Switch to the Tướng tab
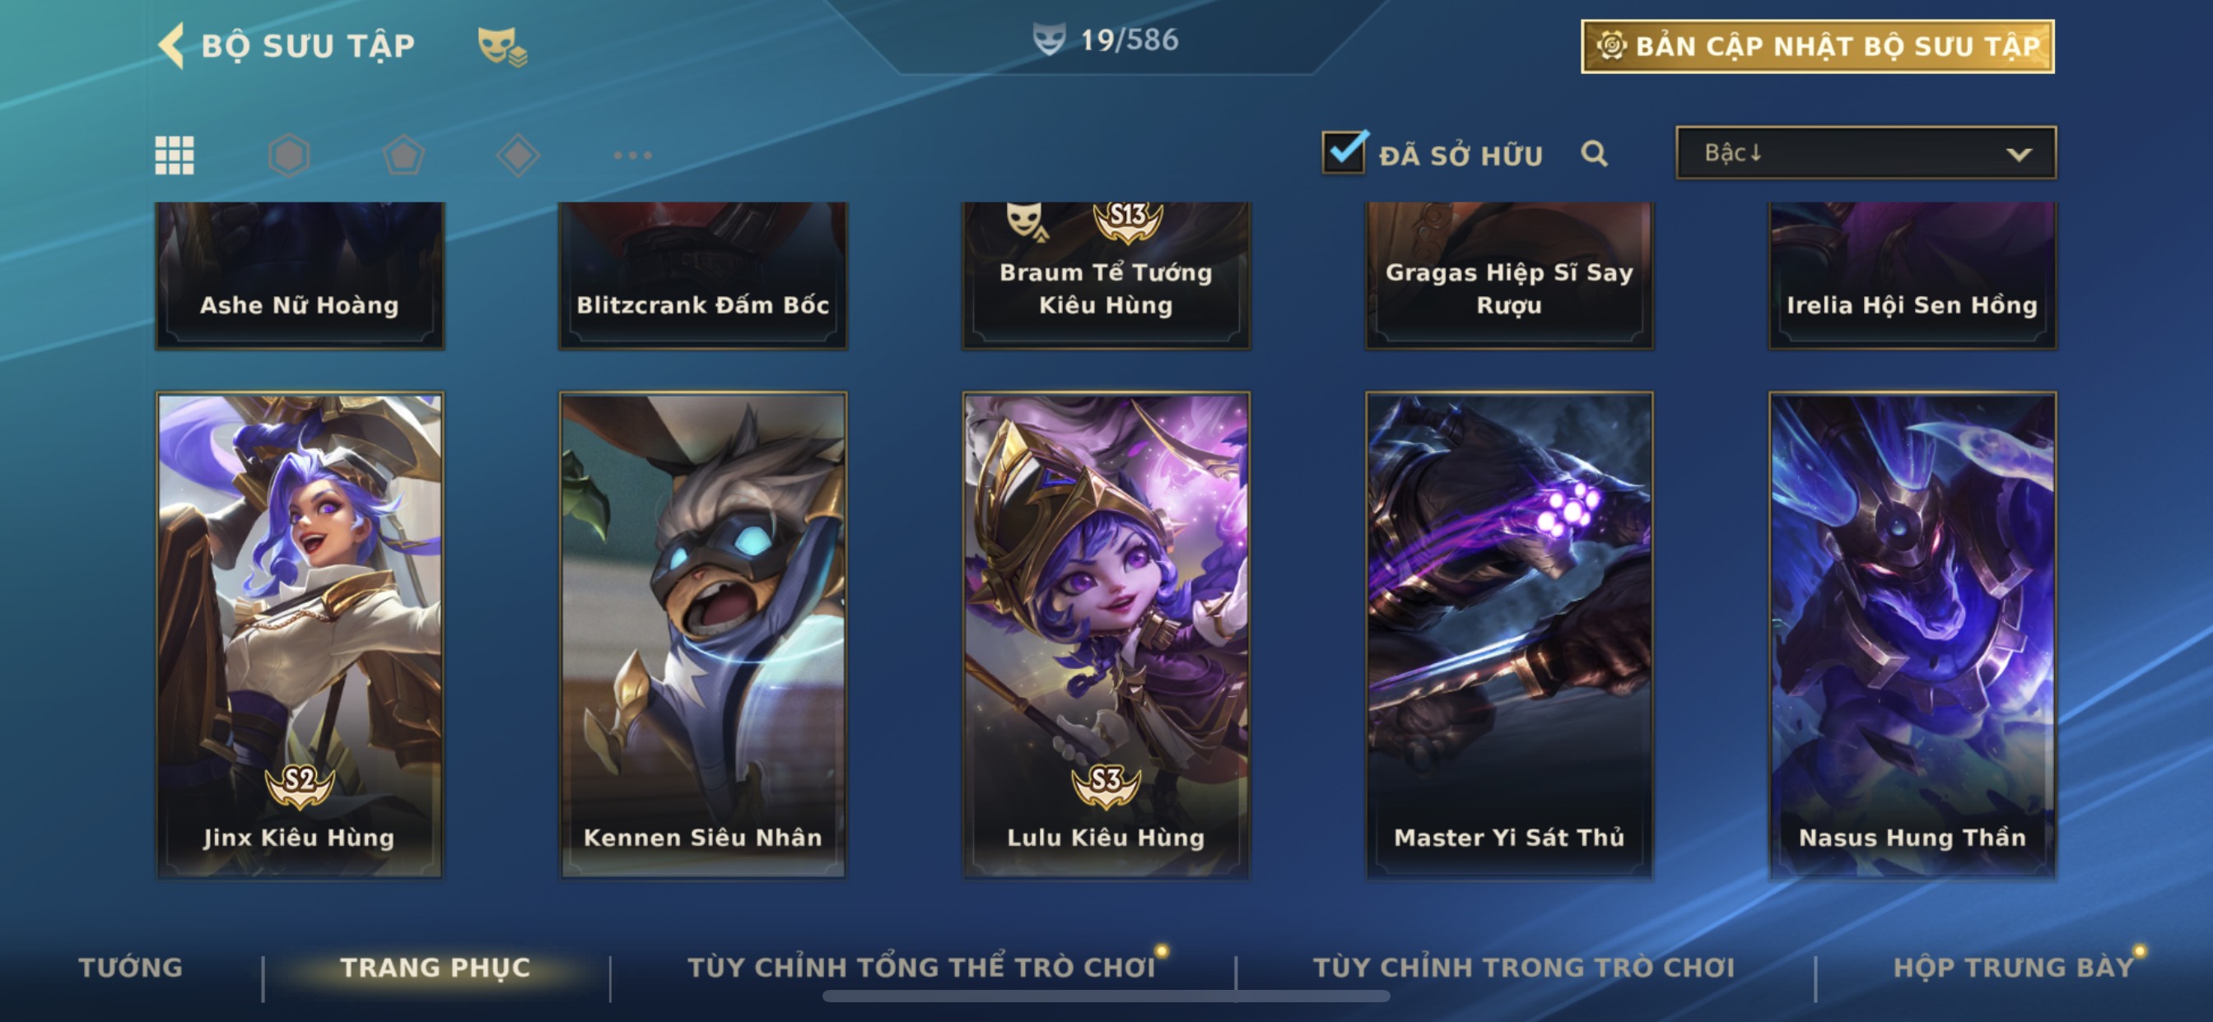This screenshot has height=1022, width=2213. [x=131, y=967]
